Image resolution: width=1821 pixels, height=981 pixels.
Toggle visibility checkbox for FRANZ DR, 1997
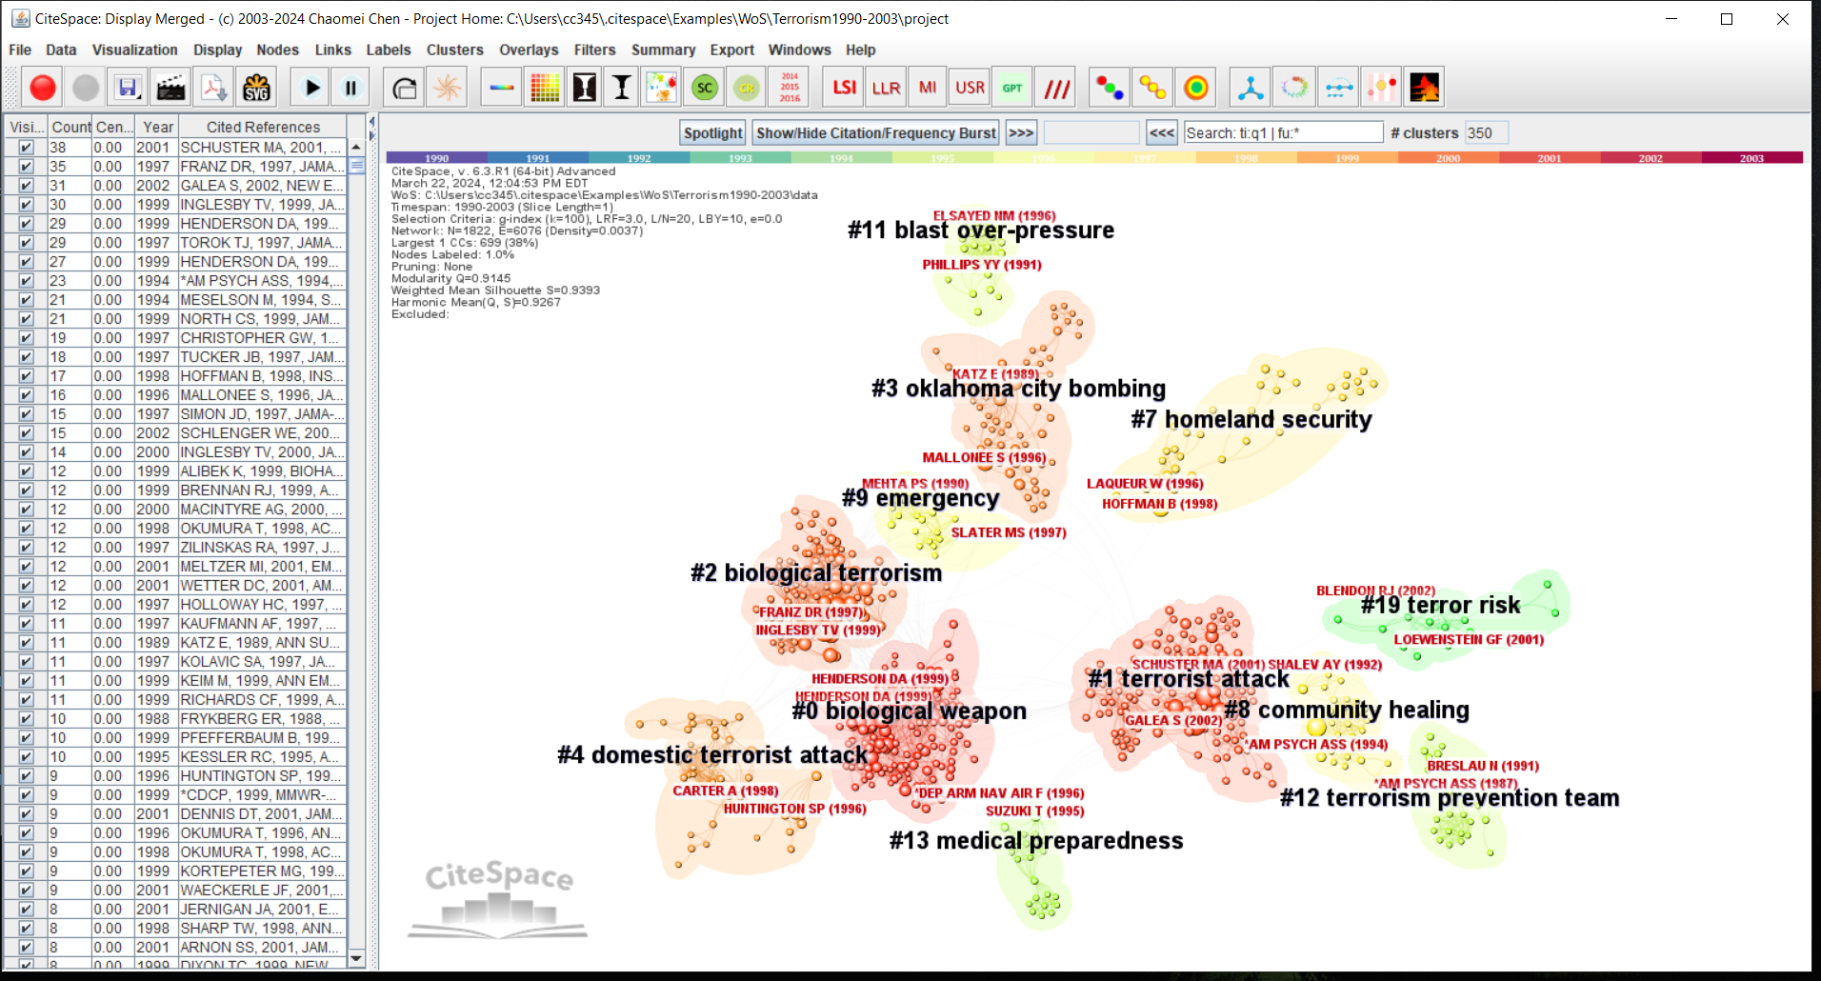(26, 167)
